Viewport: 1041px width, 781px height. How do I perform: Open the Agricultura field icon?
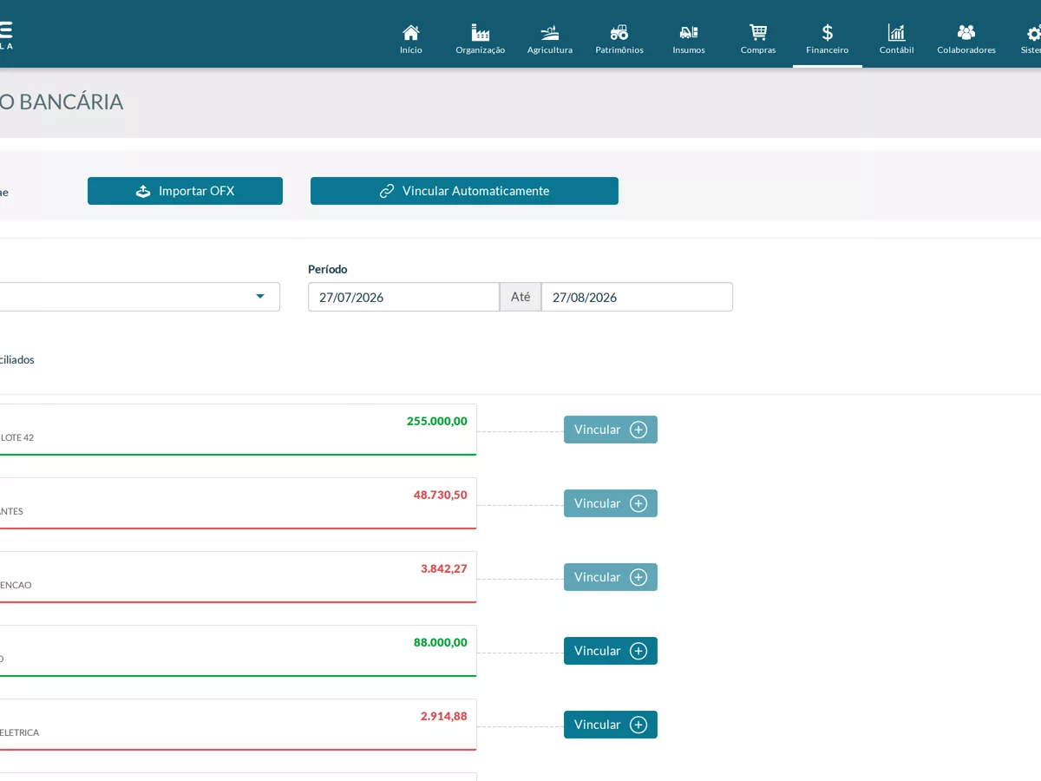coord(550,33)
